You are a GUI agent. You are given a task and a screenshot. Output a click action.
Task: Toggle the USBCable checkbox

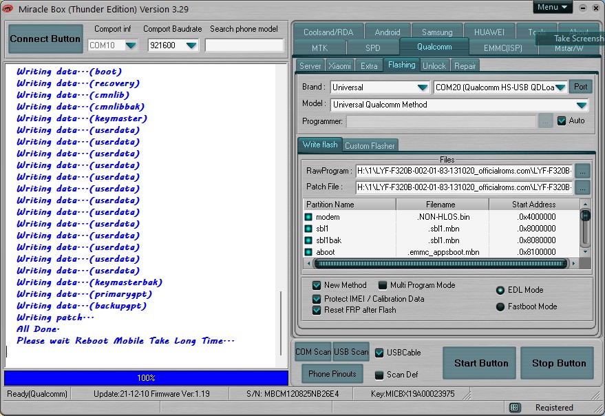(379, 353)
